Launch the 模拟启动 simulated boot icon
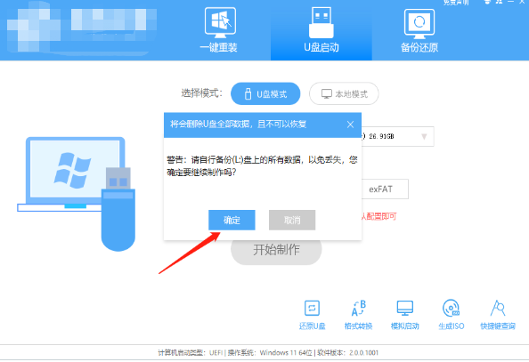 click(405, 315)
